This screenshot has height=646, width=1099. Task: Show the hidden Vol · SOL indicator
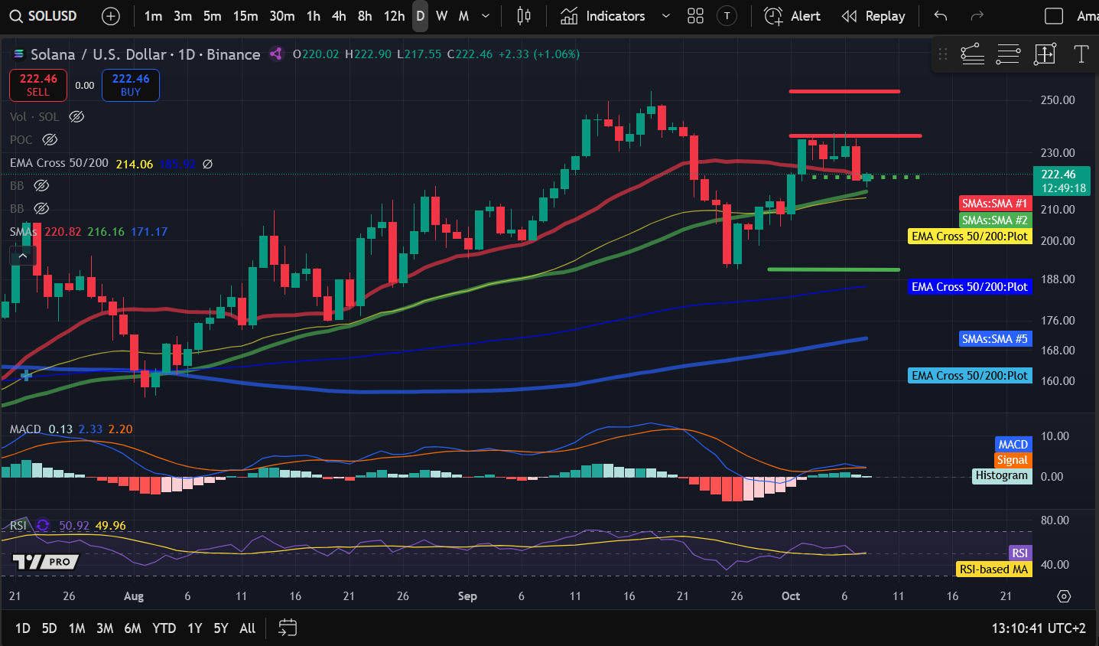pos(76,116)
